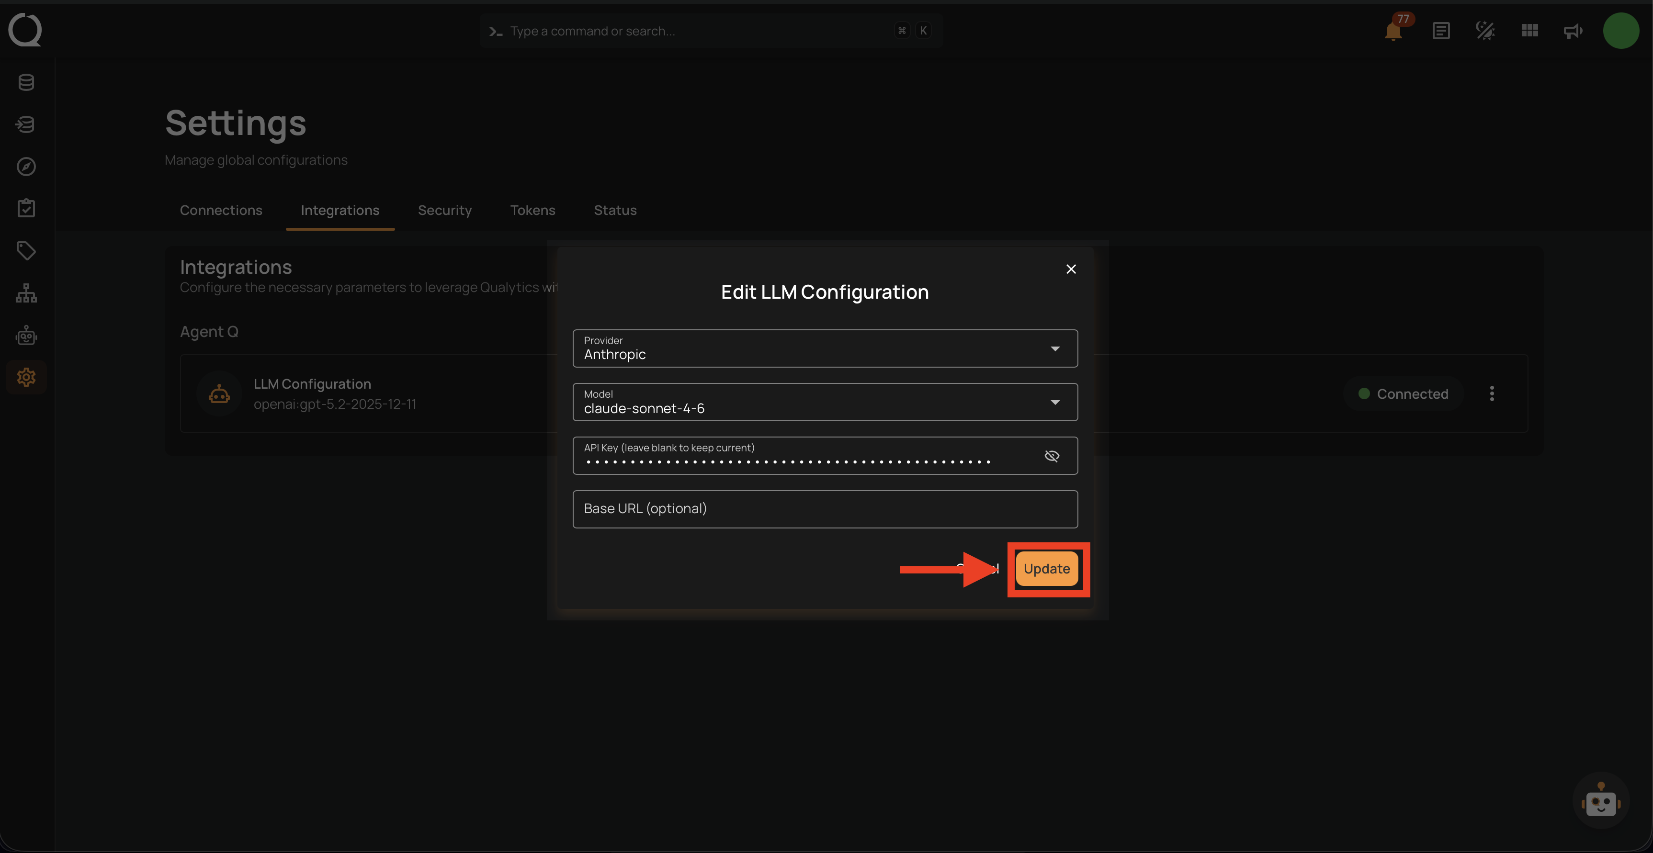The image size is (1653, 853).
Task: Close the Edit LLM Configuration dialog
Action: 1070,269
